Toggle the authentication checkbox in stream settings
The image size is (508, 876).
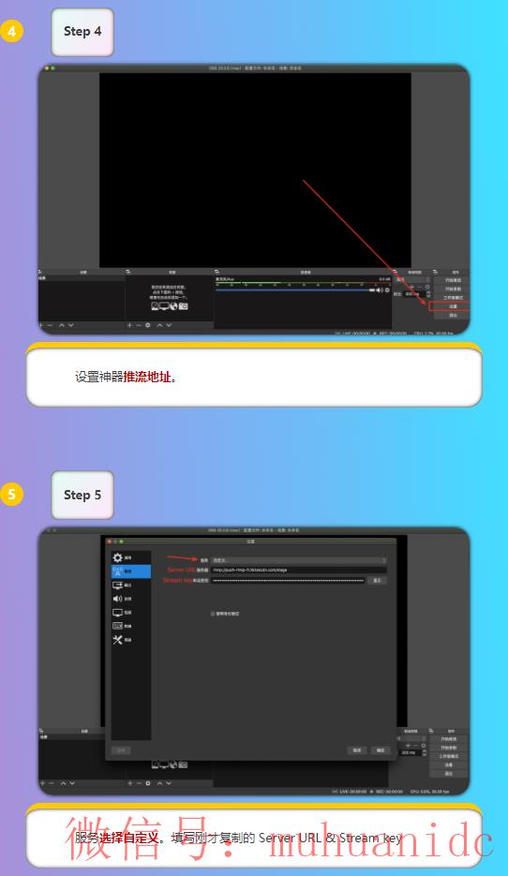tap(213, 614)
